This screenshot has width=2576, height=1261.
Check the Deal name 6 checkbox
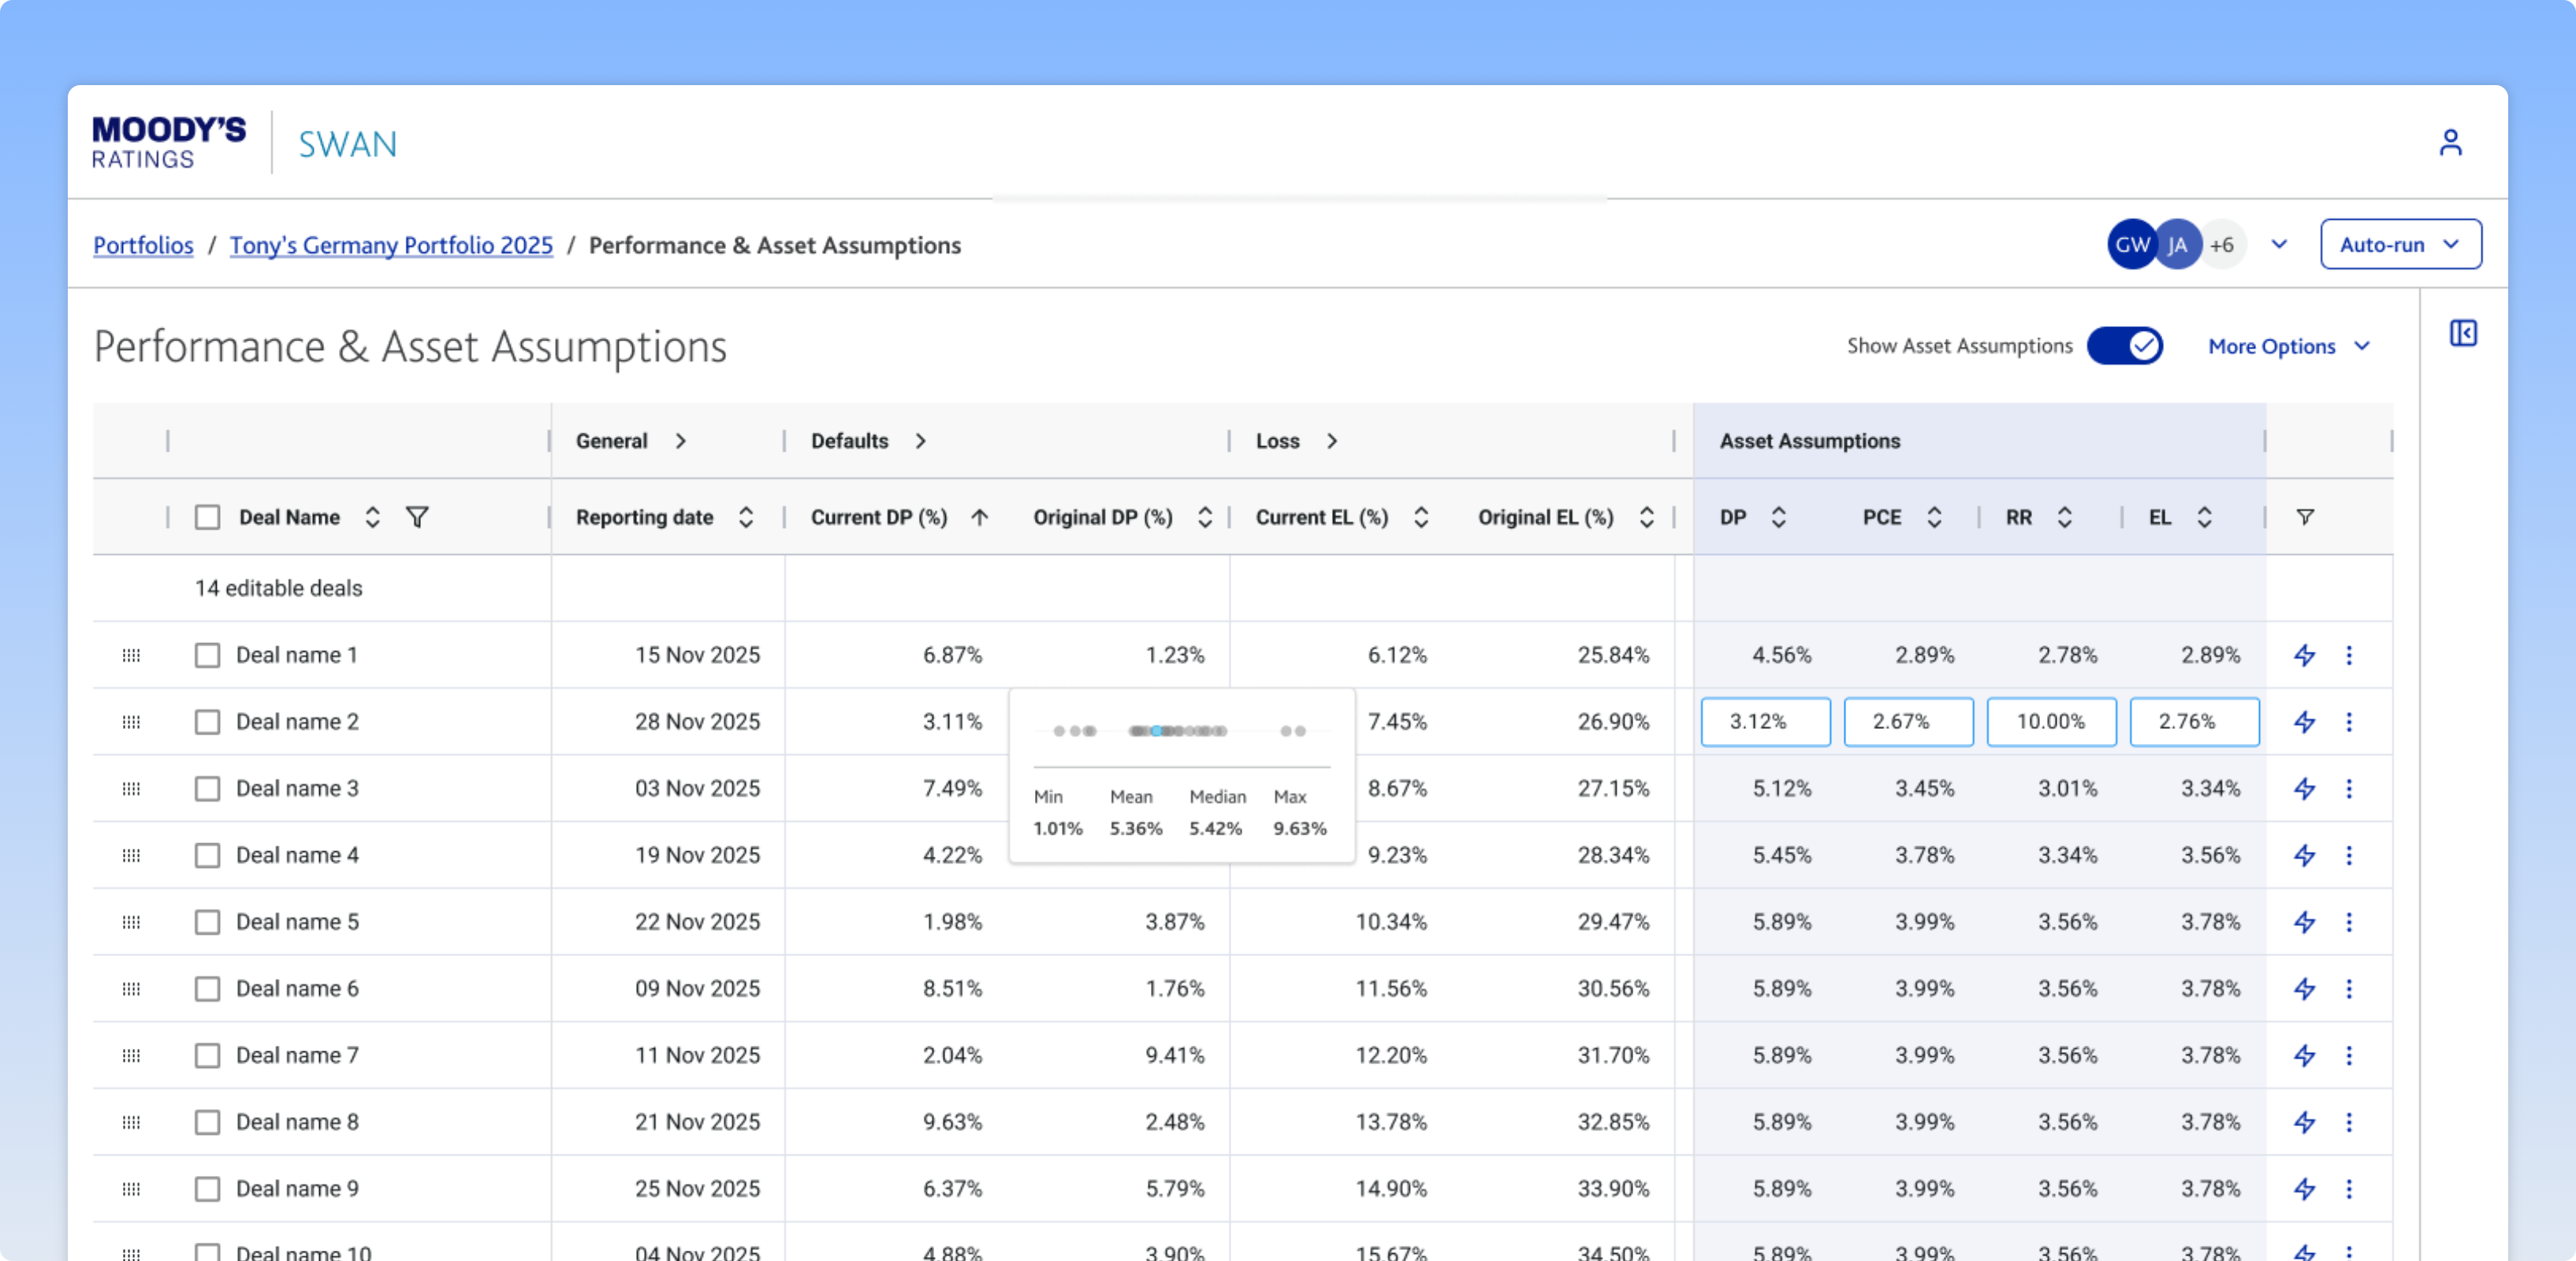(x=207, y=988)
